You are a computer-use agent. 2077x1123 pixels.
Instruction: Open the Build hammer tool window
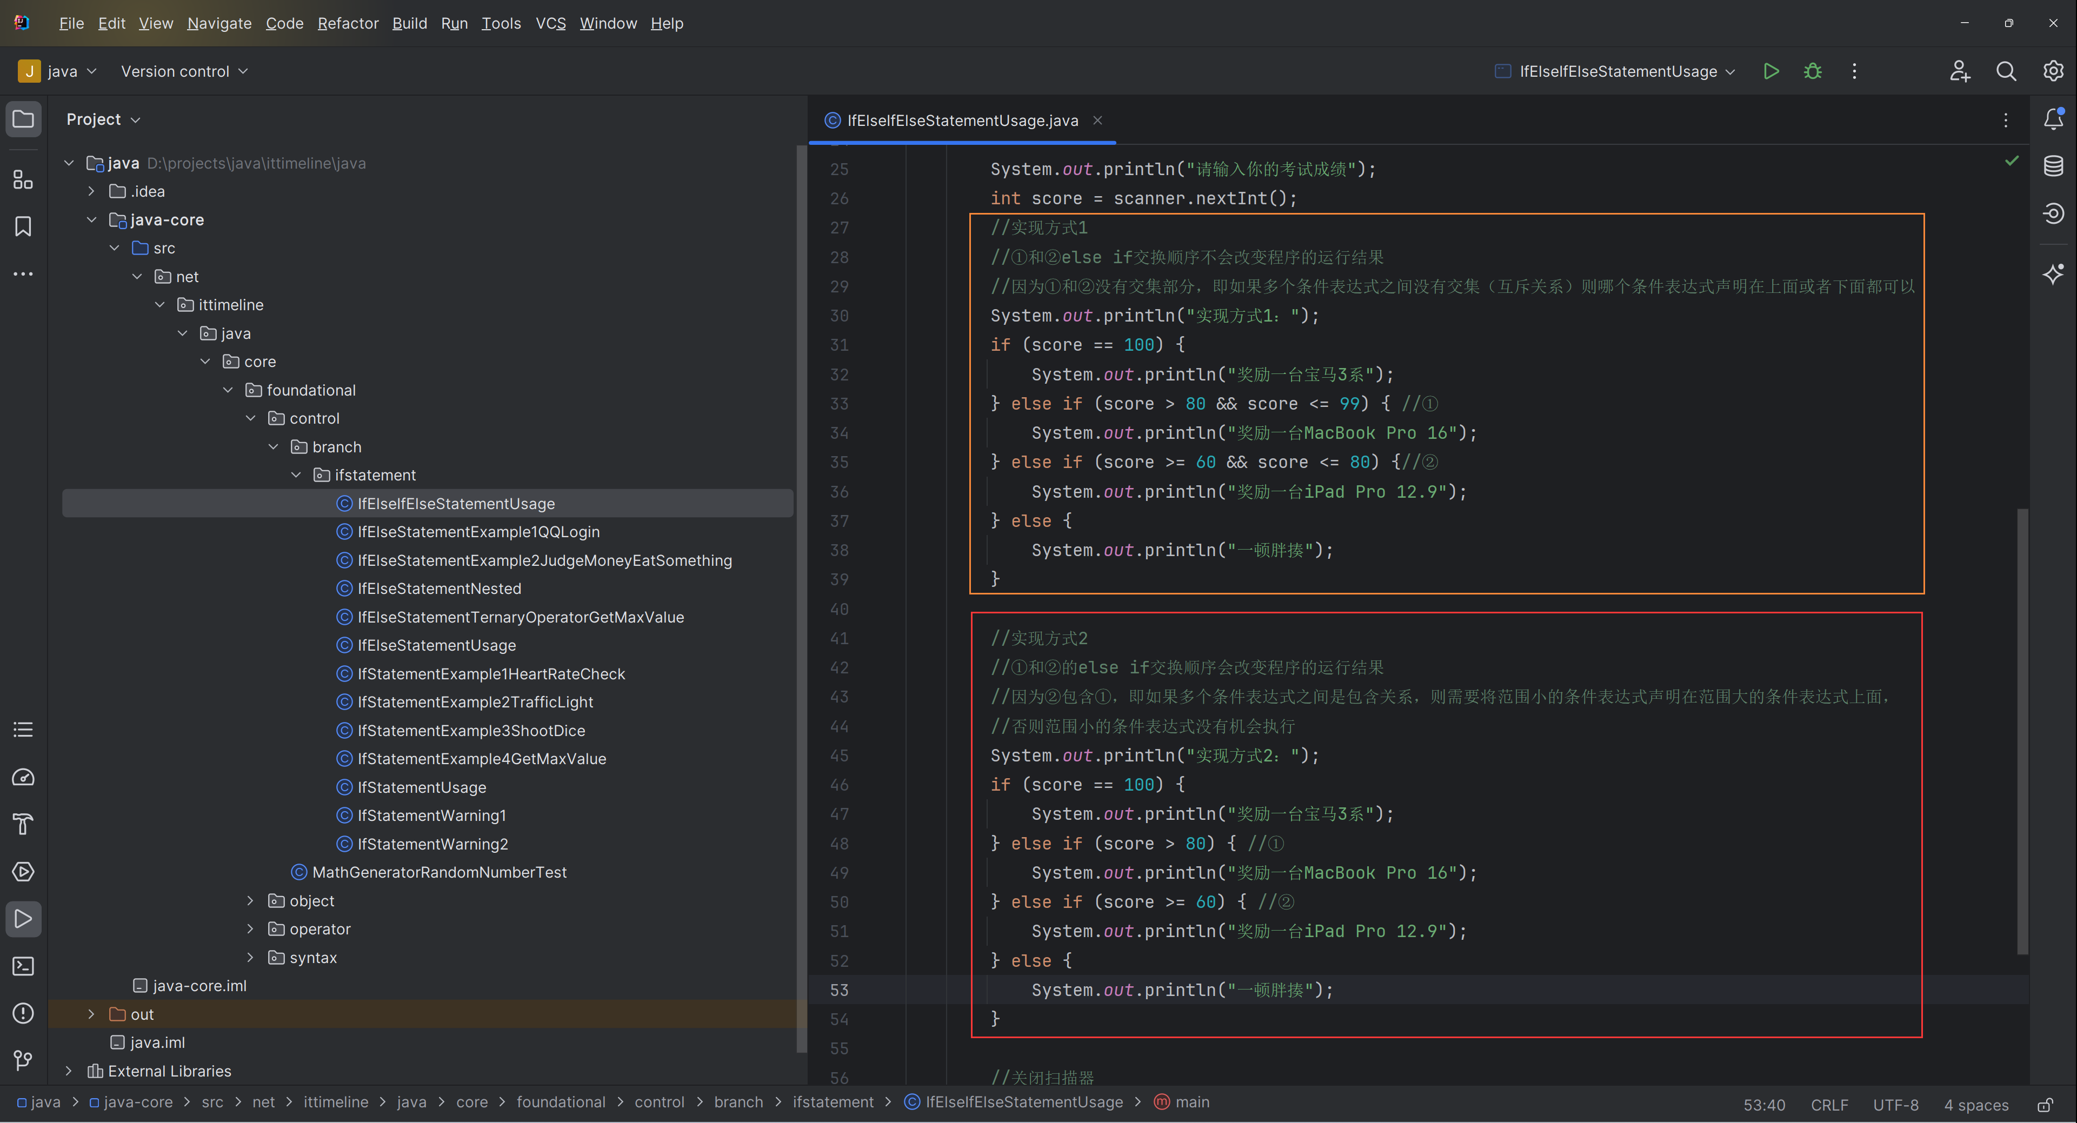[x=23, y=824]
